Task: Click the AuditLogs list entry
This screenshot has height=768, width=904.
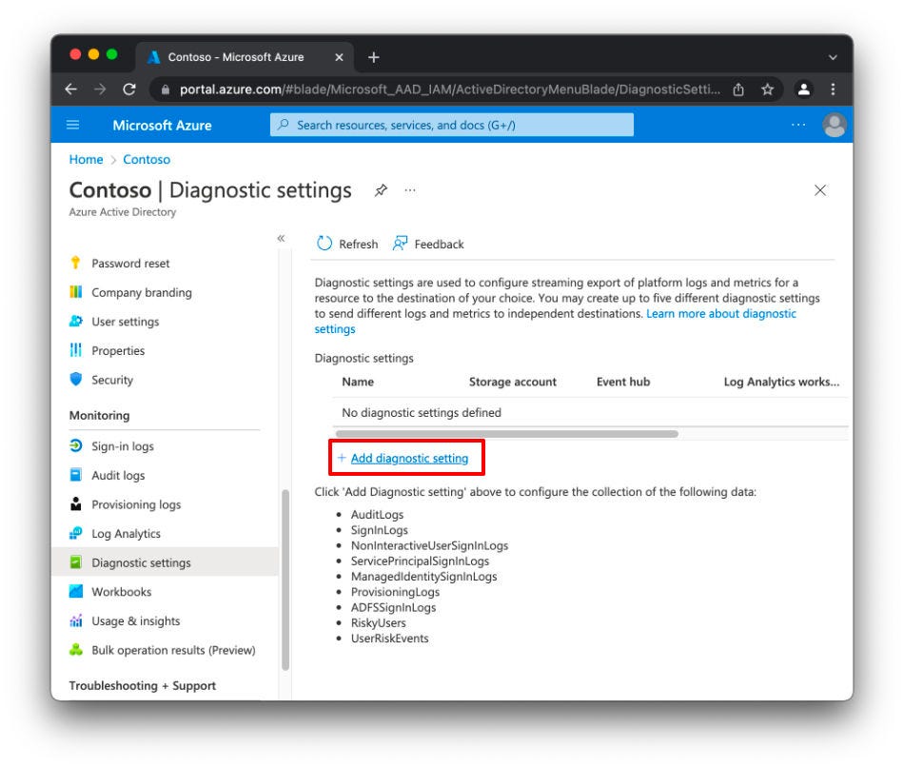Action: (x=377, y=514)
